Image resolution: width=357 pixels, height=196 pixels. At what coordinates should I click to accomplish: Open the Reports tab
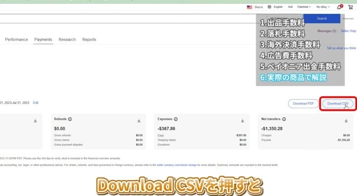(x=89, y=40)
